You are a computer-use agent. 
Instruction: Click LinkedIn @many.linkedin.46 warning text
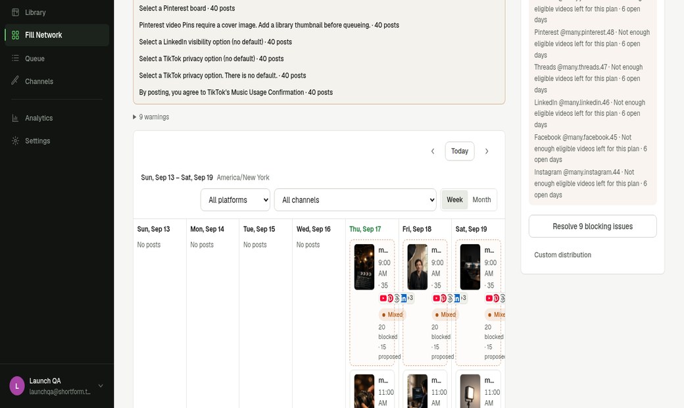590,113
